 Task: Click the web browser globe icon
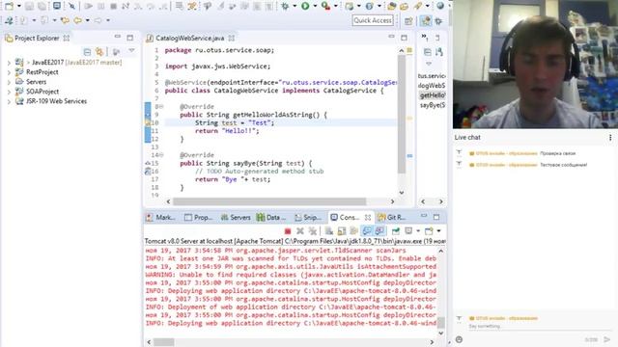(x=440, y=6)
